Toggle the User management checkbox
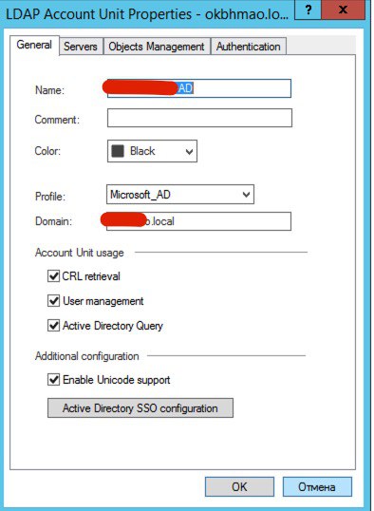 53,301
